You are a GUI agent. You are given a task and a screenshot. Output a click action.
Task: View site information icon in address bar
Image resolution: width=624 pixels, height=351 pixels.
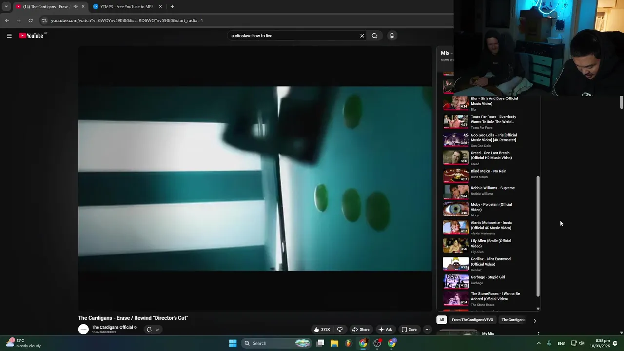[x=44, y=20]
